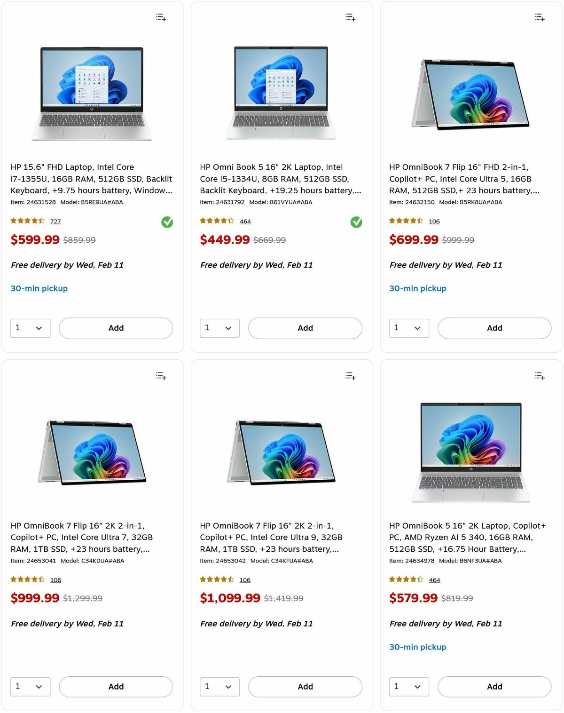Add the $699.99 OmniBook 7 Flip to cart
This screenshot has width=564, height=713.
[x=494, y=328]
